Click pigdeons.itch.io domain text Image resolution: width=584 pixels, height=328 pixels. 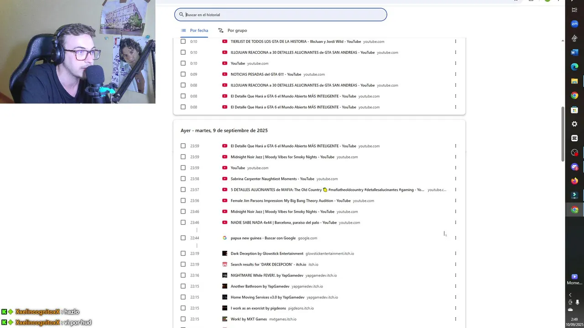[301, 308]
